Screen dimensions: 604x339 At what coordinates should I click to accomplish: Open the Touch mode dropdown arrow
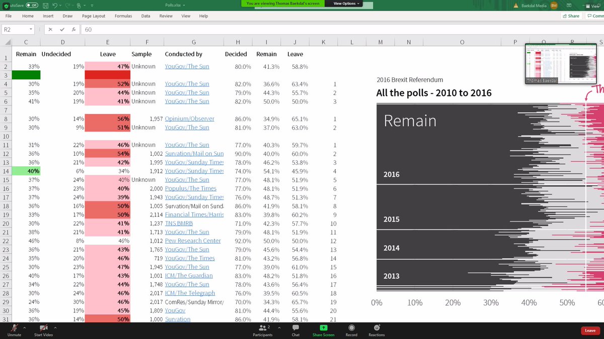[85, 6]
